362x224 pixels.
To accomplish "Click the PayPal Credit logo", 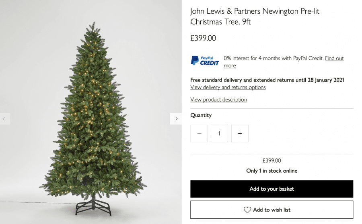I will (x=205, y=61).
